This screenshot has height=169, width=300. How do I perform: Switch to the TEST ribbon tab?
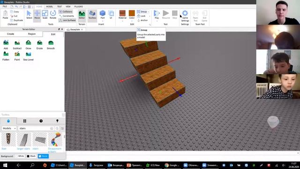[x=60, y=7]
